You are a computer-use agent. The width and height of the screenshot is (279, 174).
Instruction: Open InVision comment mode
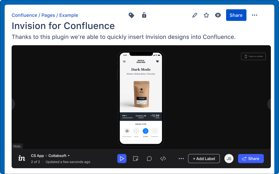point(149,159)
